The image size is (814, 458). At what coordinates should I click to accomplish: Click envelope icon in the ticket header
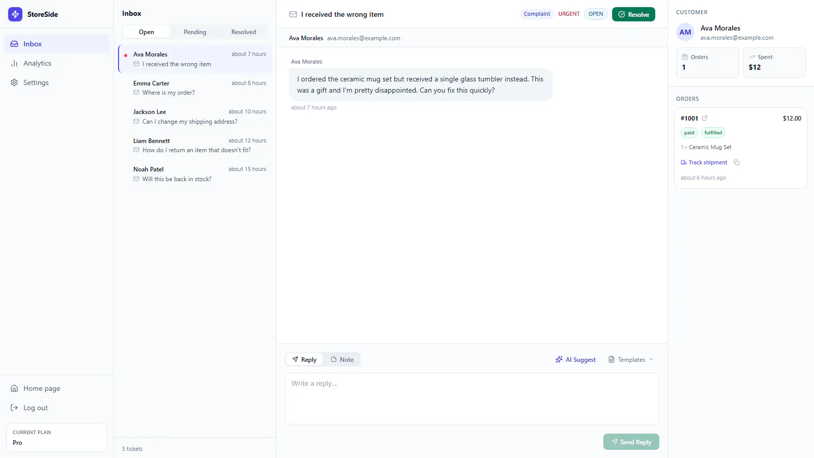coord(293,14)
